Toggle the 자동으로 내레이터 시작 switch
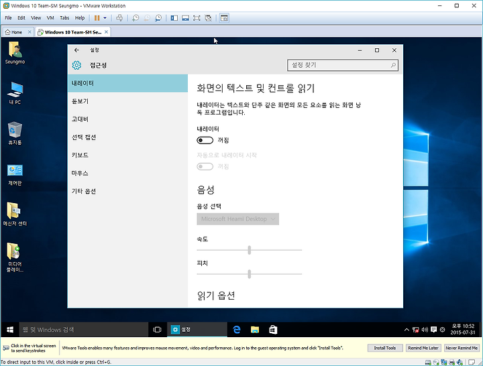The height and width of the screenshot is (366, 483). click(x=205, y=166)
